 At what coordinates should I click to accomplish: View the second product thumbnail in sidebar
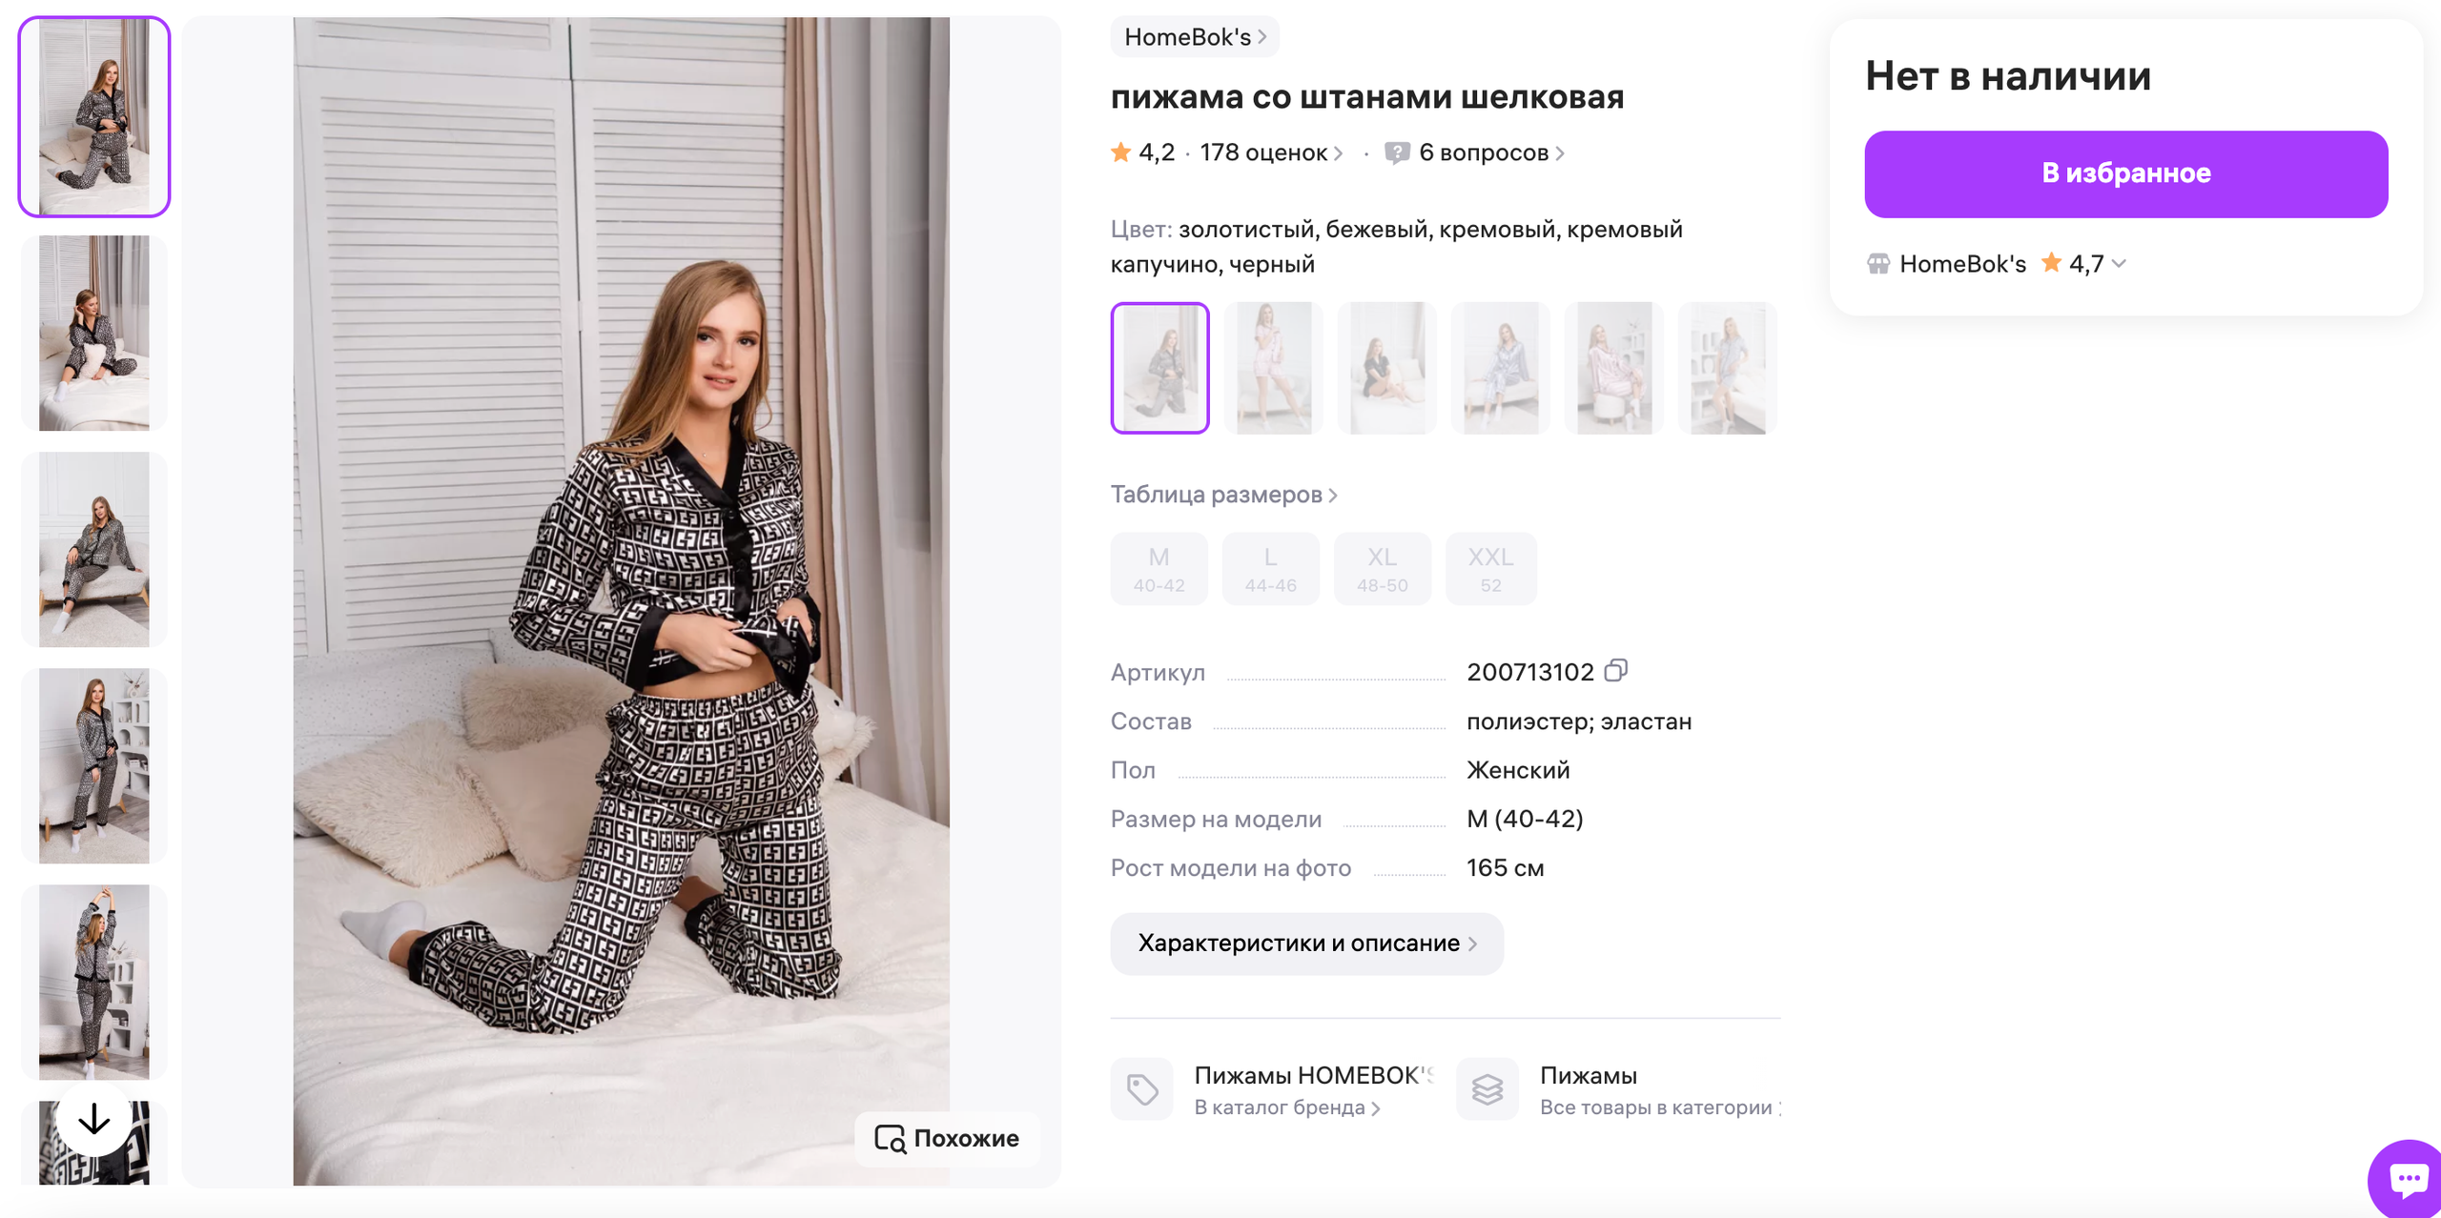click(93, 333)
